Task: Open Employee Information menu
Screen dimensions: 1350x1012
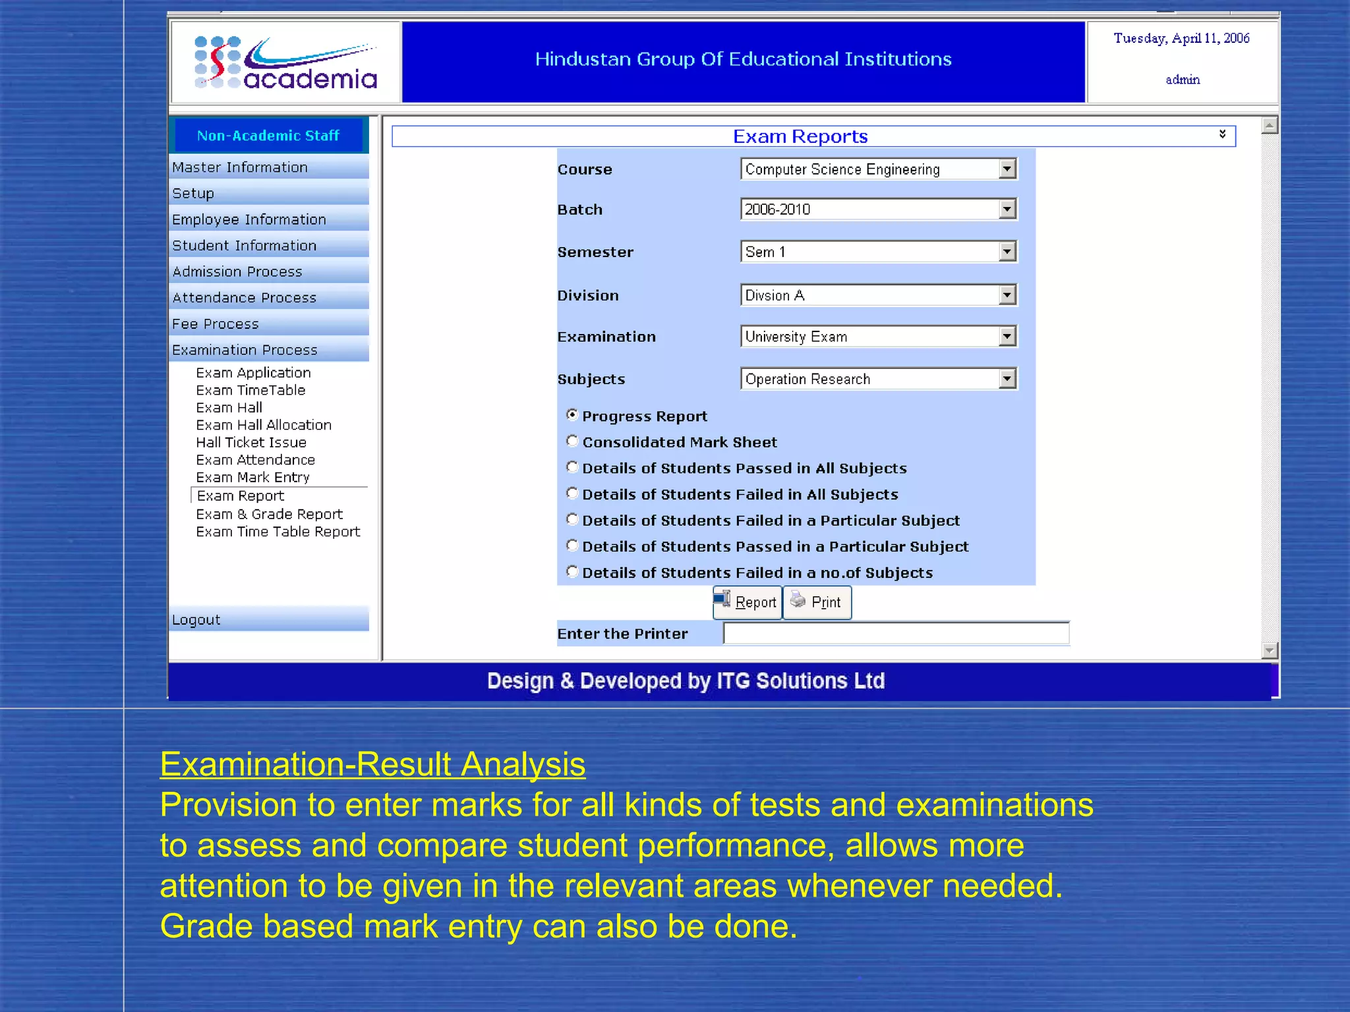Action: click(x=269, y=219)
